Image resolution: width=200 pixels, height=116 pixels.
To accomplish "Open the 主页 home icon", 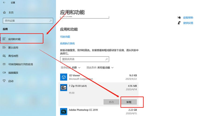I will click(4, 12).
